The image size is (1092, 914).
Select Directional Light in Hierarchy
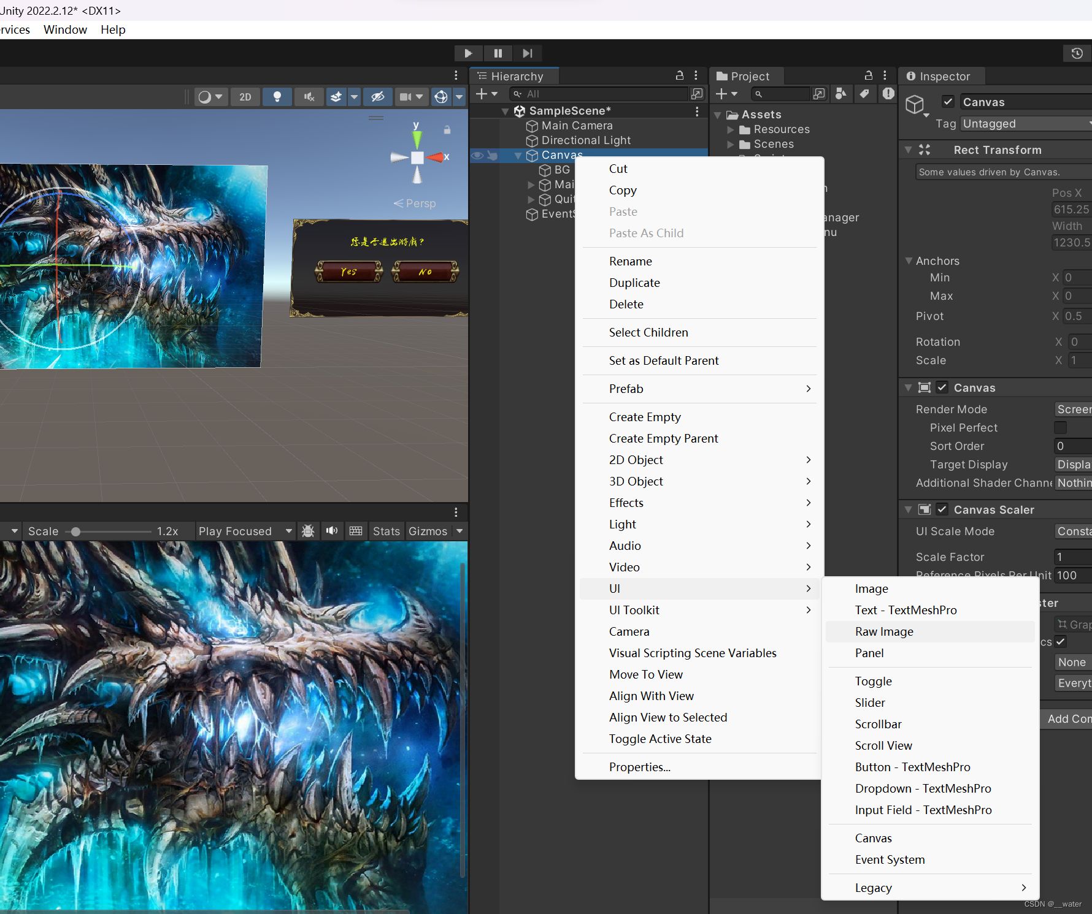(586, 140)
